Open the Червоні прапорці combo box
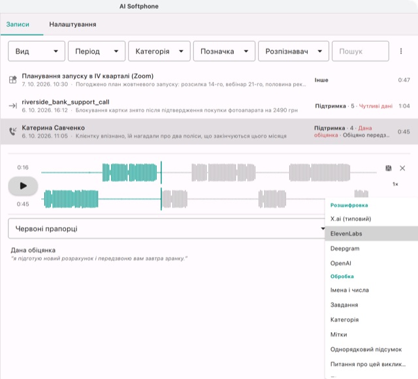Screen dimensions: 418x379 167,228
